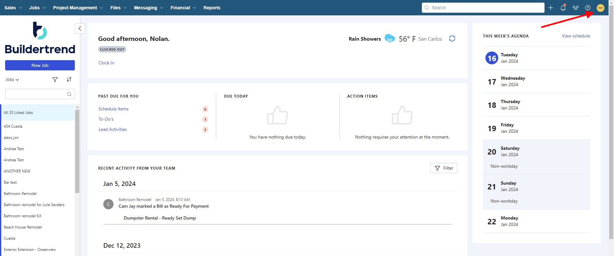
Task: Select the alexx jon job
Action: tap(38, 138)
